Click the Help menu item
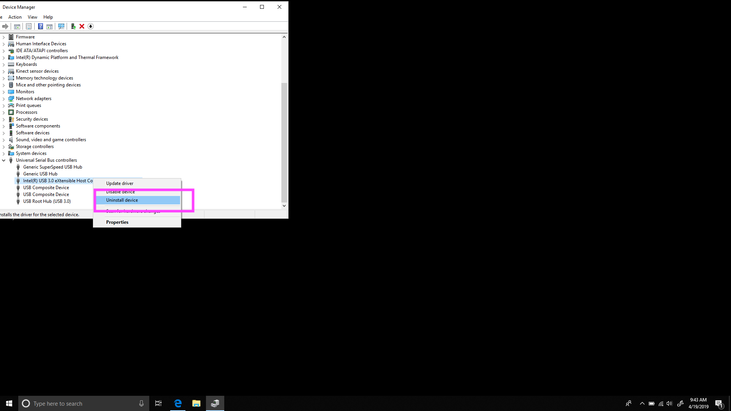 (x=48, y=17)
